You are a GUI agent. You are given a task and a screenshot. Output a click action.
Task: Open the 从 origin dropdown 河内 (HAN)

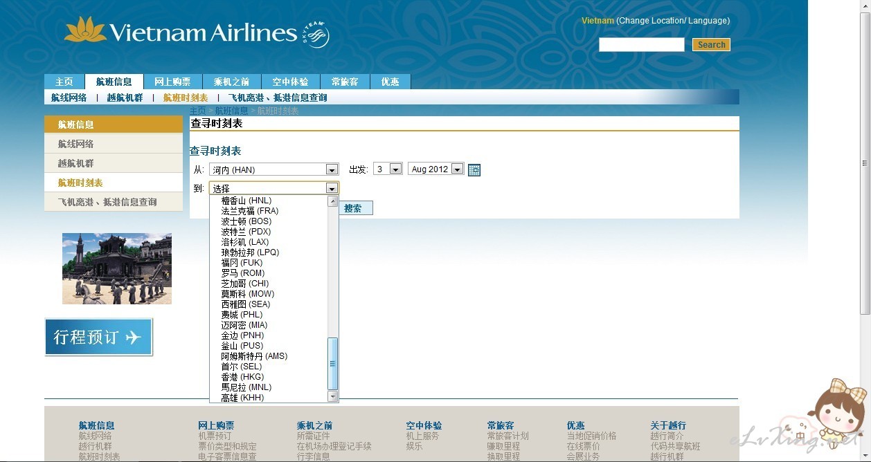273,169
